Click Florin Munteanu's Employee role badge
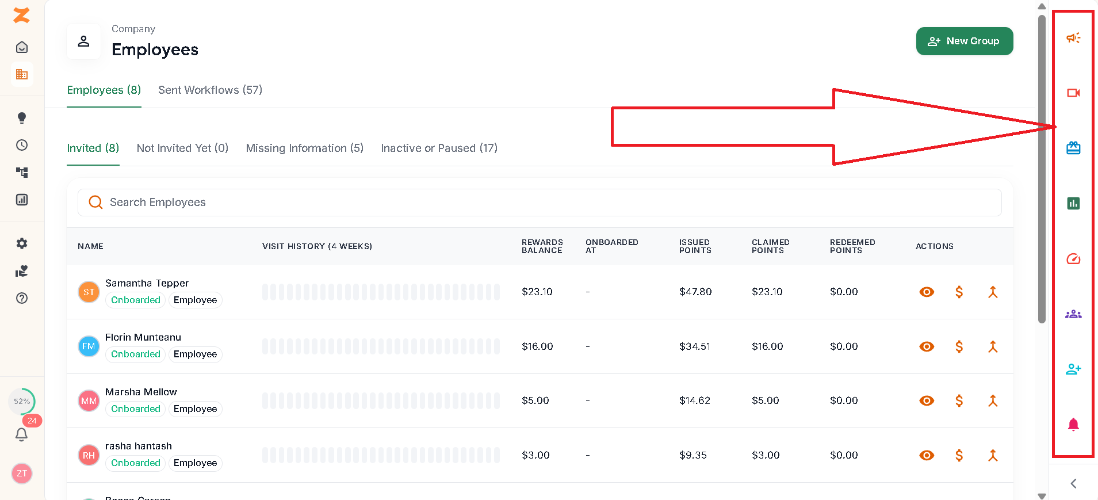This screenshot has height=500, width=1098. point(195,354)
